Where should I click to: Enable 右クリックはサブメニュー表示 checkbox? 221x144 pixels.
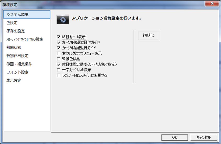(x=59, y=53)
